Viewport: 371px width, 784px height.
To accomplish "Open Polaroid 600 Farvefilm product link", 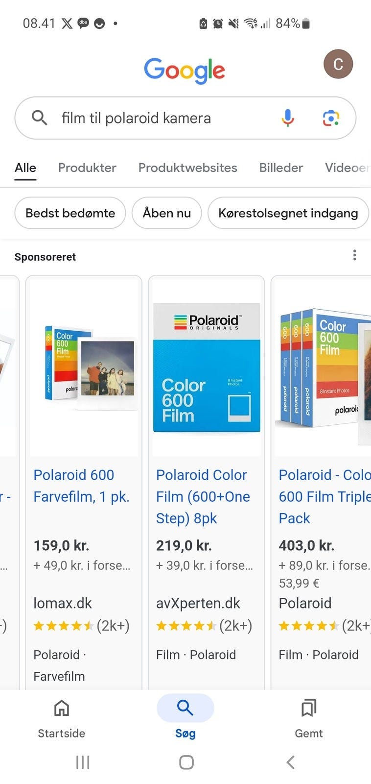I will pos(81,486).
